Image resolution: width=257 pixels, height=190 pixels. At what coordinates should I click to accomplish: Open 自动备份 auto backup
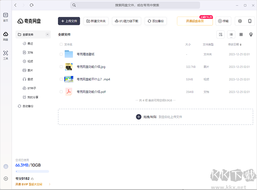pyautogui.click(x=26, y=106)
